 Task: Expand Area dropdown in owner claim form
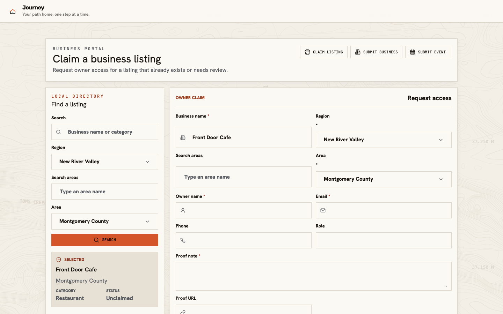384,179
